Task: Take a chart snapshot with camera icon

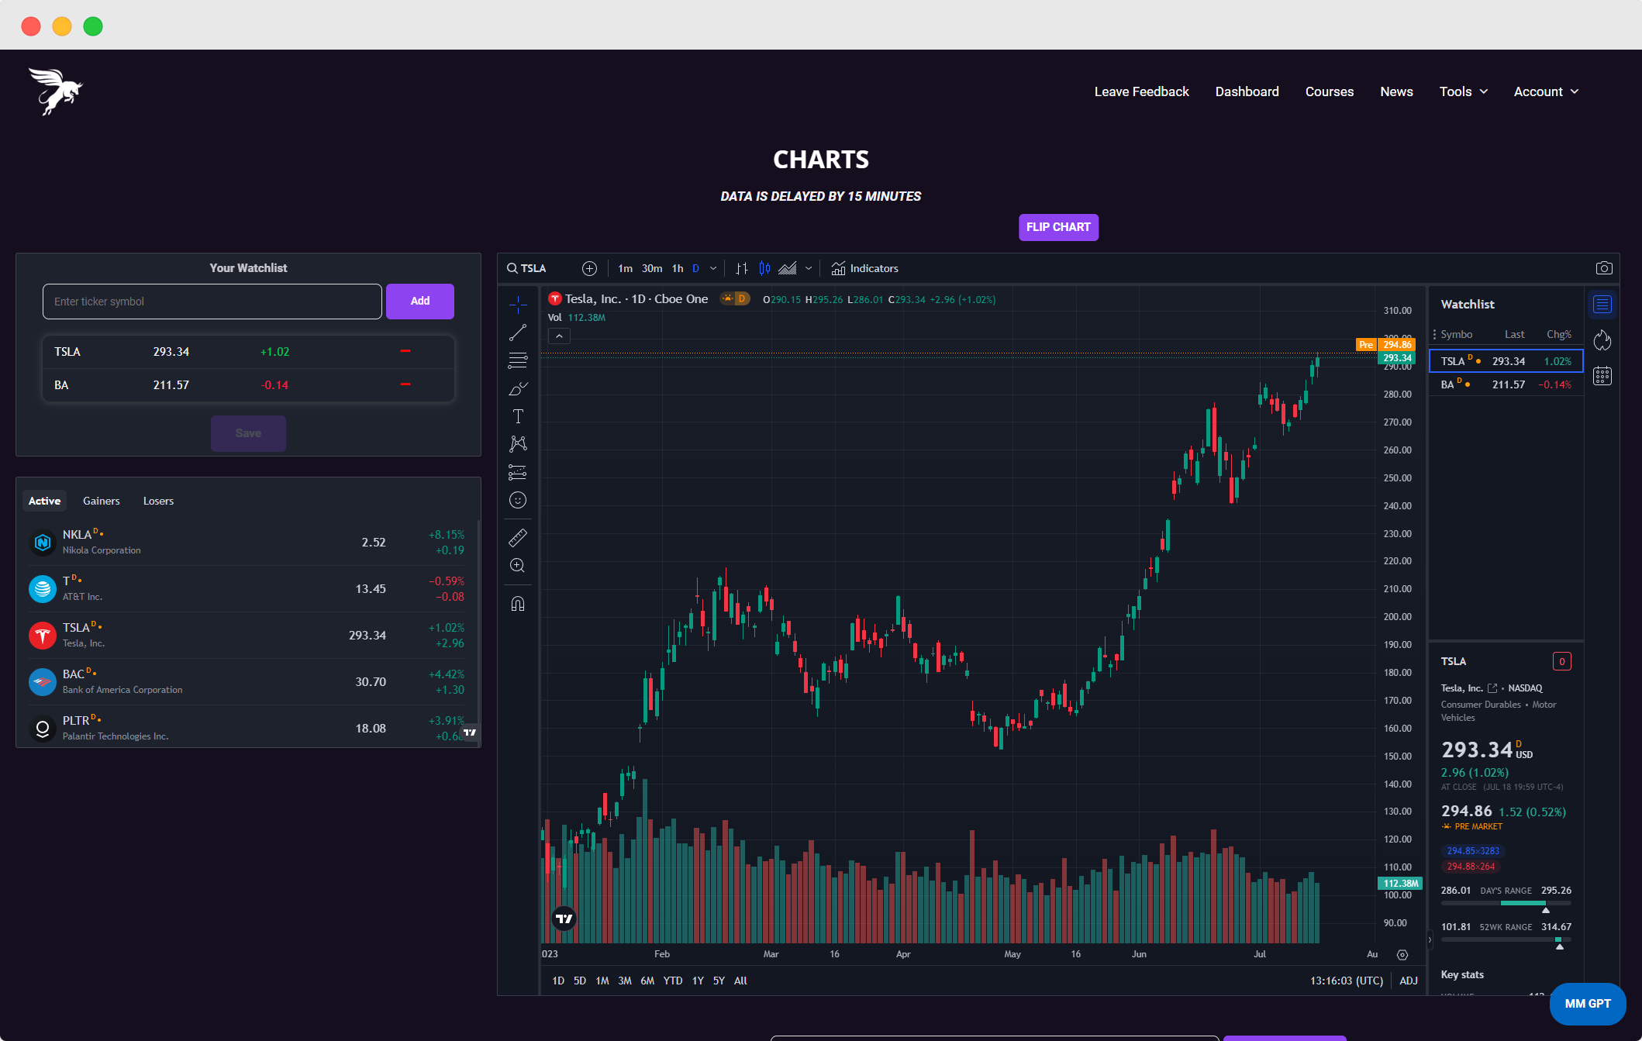Action: 1604,268
